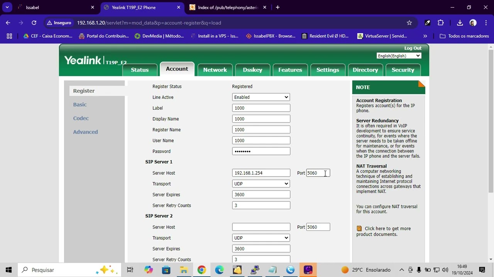Click the Label input field
This screenshot has width=494, height=277.
261,108
